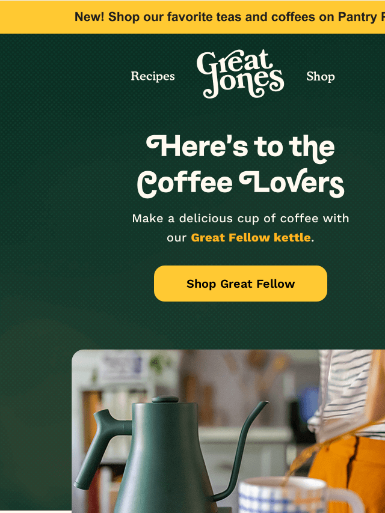
Task: Click the knob on the kettle lid
Action: 165,399
